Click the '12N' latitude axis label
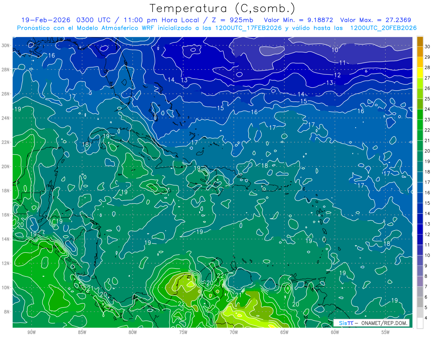 point(6,263)
